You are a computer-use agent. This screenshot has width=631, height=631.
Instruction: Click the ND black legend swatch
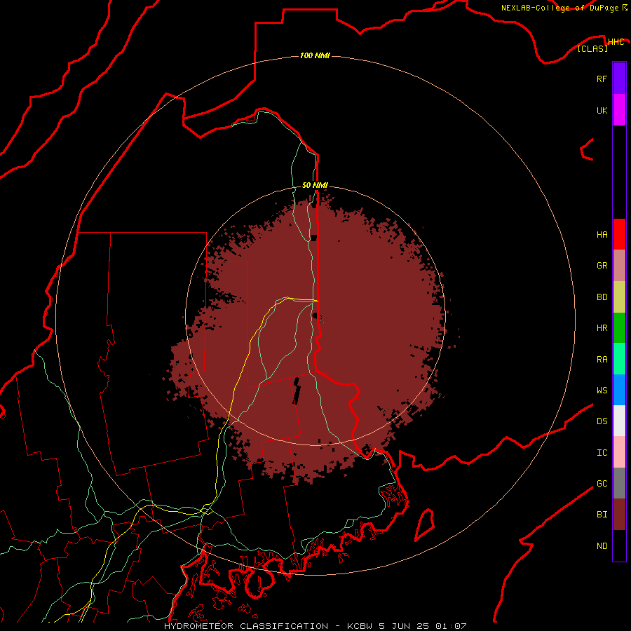619,545
